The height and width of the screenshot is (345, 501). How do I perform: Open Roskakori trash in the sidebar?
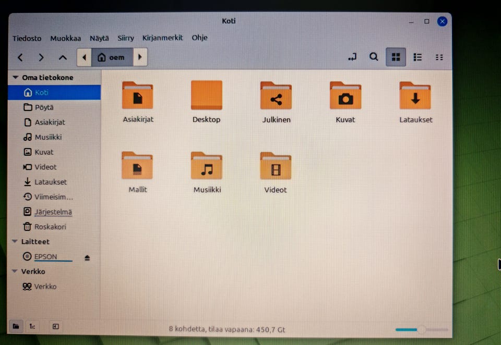click(x=54, y=227)
